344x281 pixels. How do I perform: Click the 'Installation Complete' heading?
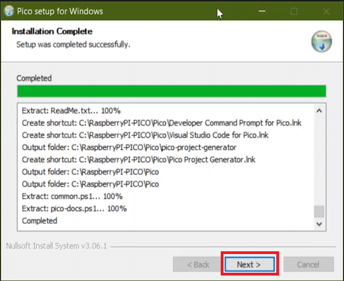(x=52, y=31)
